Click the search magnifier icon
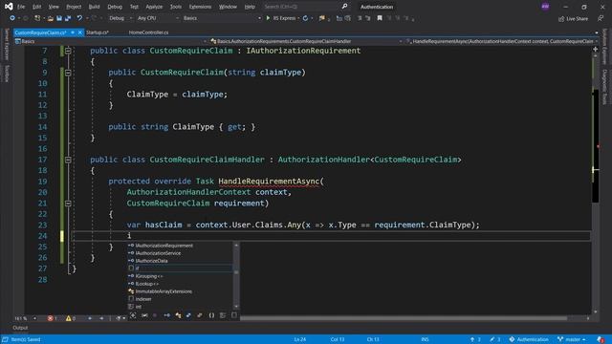The height and width of the screenshot is (344, 612). point(344,7)
